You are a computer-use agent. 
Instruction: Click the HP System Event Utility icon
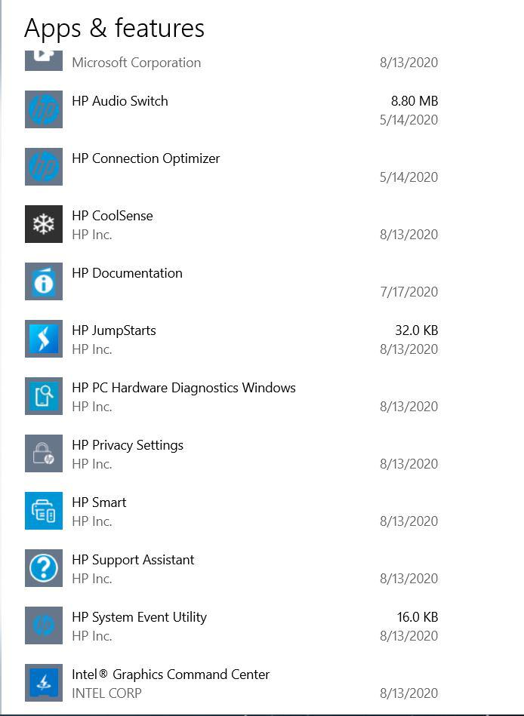click(x=43, y=625)
